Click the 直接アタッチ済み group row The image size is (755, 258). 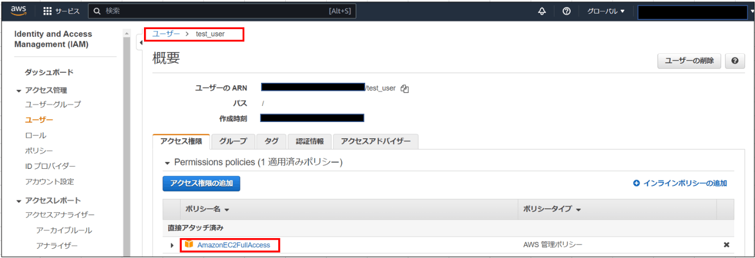pos(448,228)
